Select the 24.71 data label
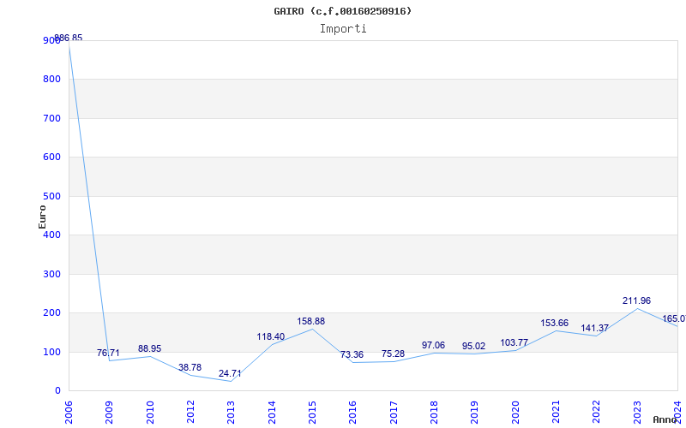Screen dimensions: 686x428 point(230,374)
